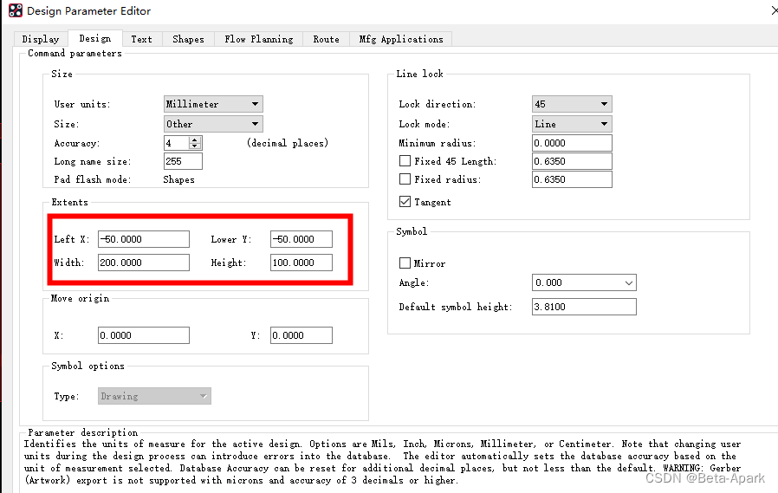The height and width of the screenshot is (493, 778).
Task: Uncheck the Tangent checkbox
Action: 405,202
